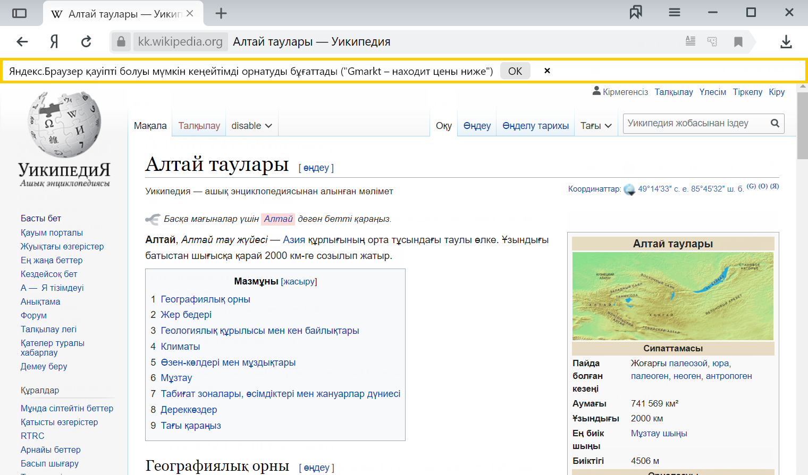808x475 pixels.
Task: Open a new tab with plus icon
Action: [221, 14]
